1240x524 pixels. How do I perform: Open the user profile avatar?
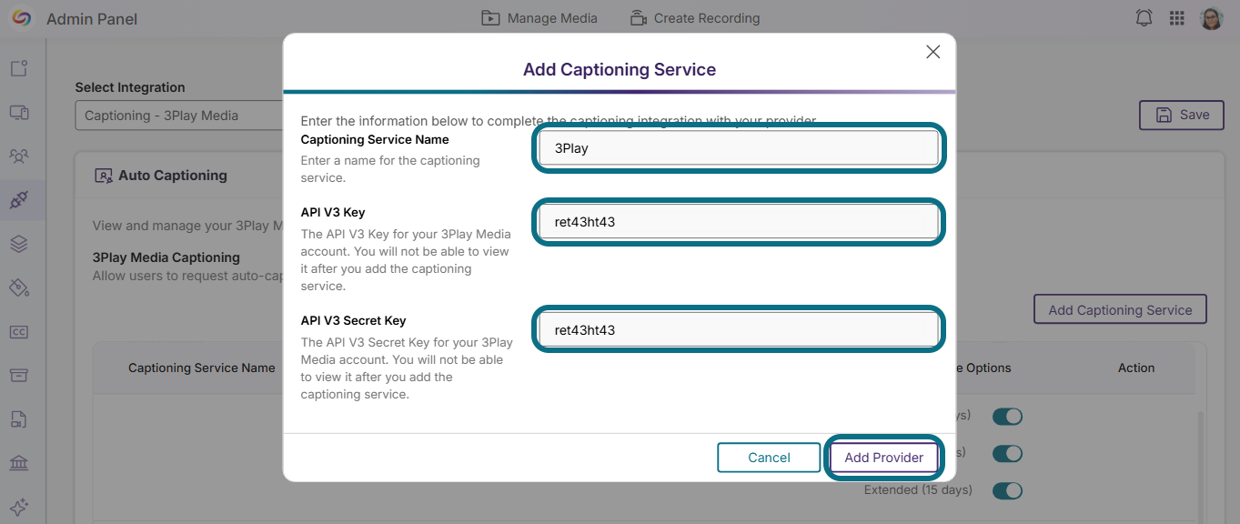tap(1211, 18)
